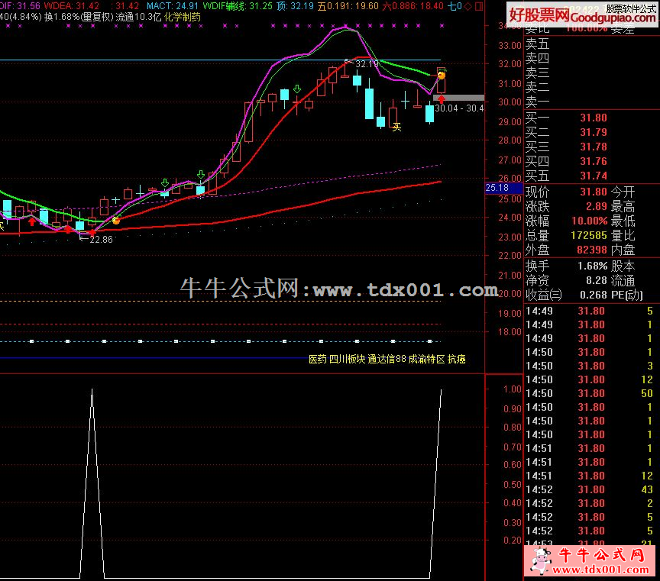Open the 四川板块 sector tag
660x581 pixels.
[347, 359]
